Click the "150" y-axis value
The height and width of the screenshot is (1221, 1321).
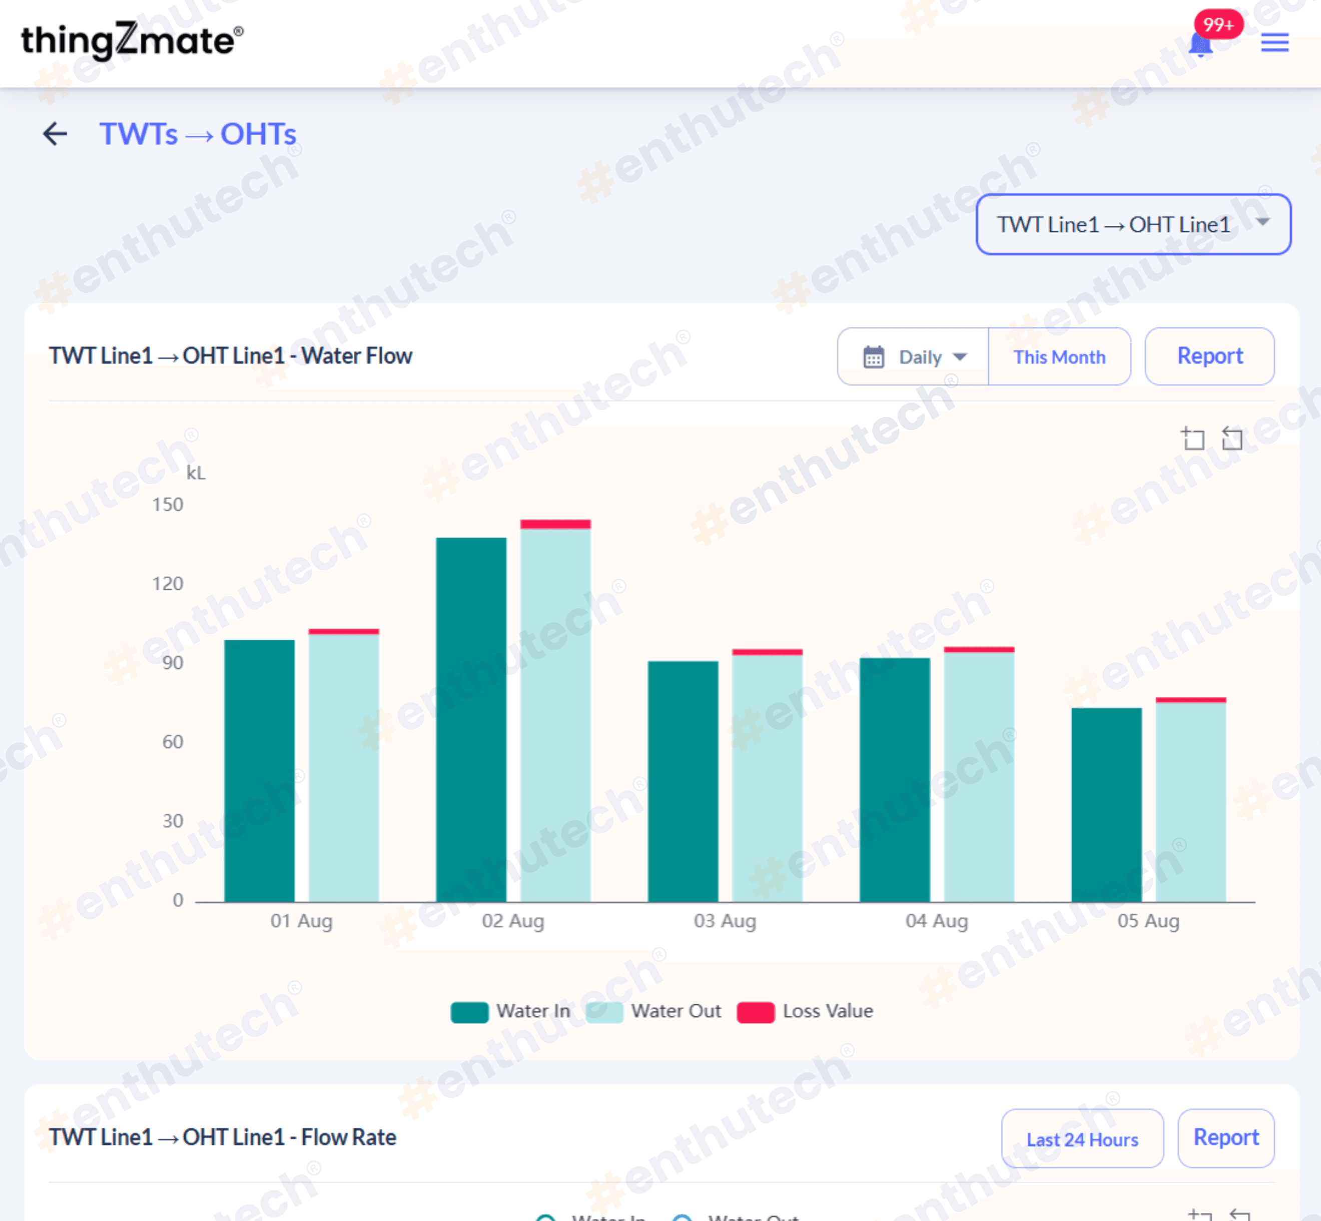tap(168, 505)
